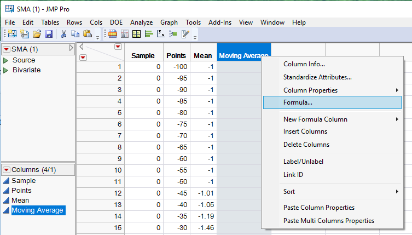412x235 pixels.
Task: Click the Tabulate calculator-style icon
Action: pyautogui.click(x=125, y=34)
